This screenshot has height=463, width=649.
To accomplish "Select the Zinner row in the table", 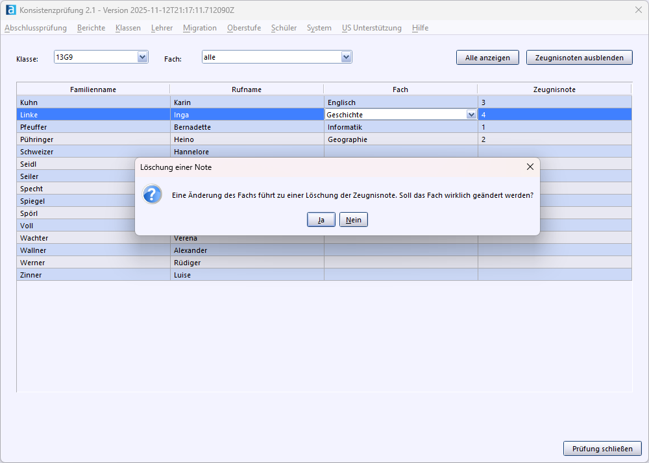I will click(x=93, y=275).
